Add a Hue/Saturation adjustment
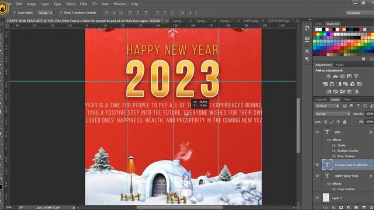The height and width of the screenshot is (210, 374). pos(325,84)
